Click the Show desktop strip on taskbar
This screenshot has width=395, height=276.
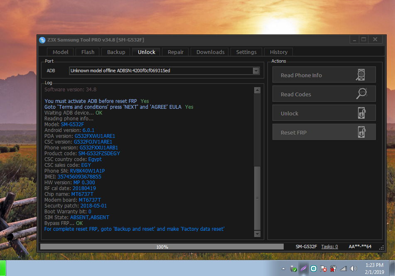[x=392, y=268]
